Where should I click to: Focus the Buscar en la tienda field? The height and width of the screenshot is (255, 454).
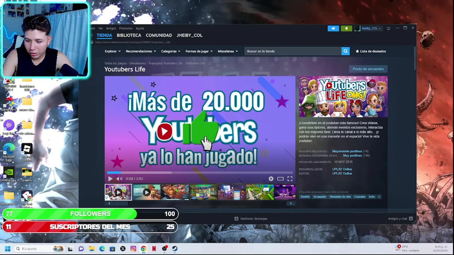[x=293, y=51]
